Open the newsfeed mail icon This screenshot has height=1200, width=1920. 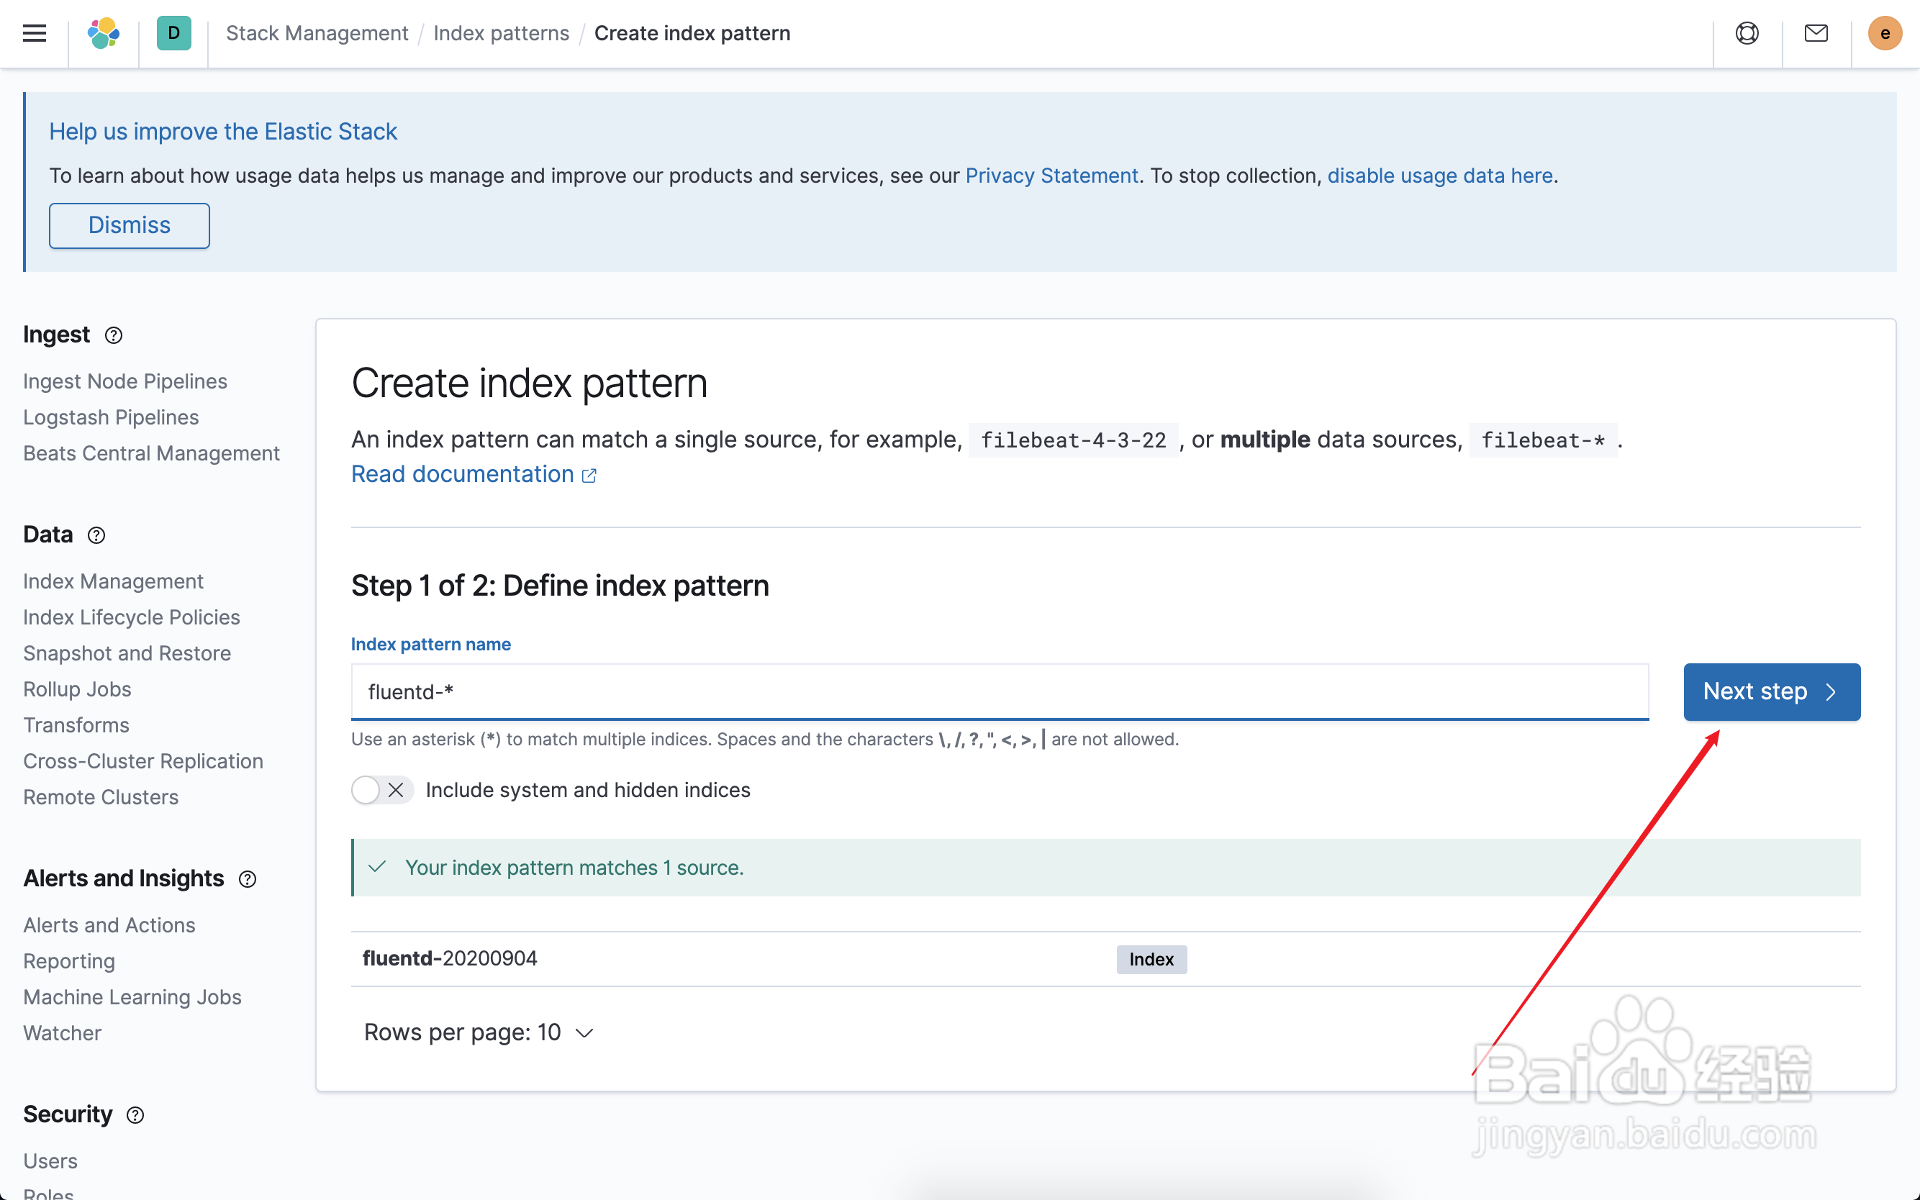point(1816,33)
